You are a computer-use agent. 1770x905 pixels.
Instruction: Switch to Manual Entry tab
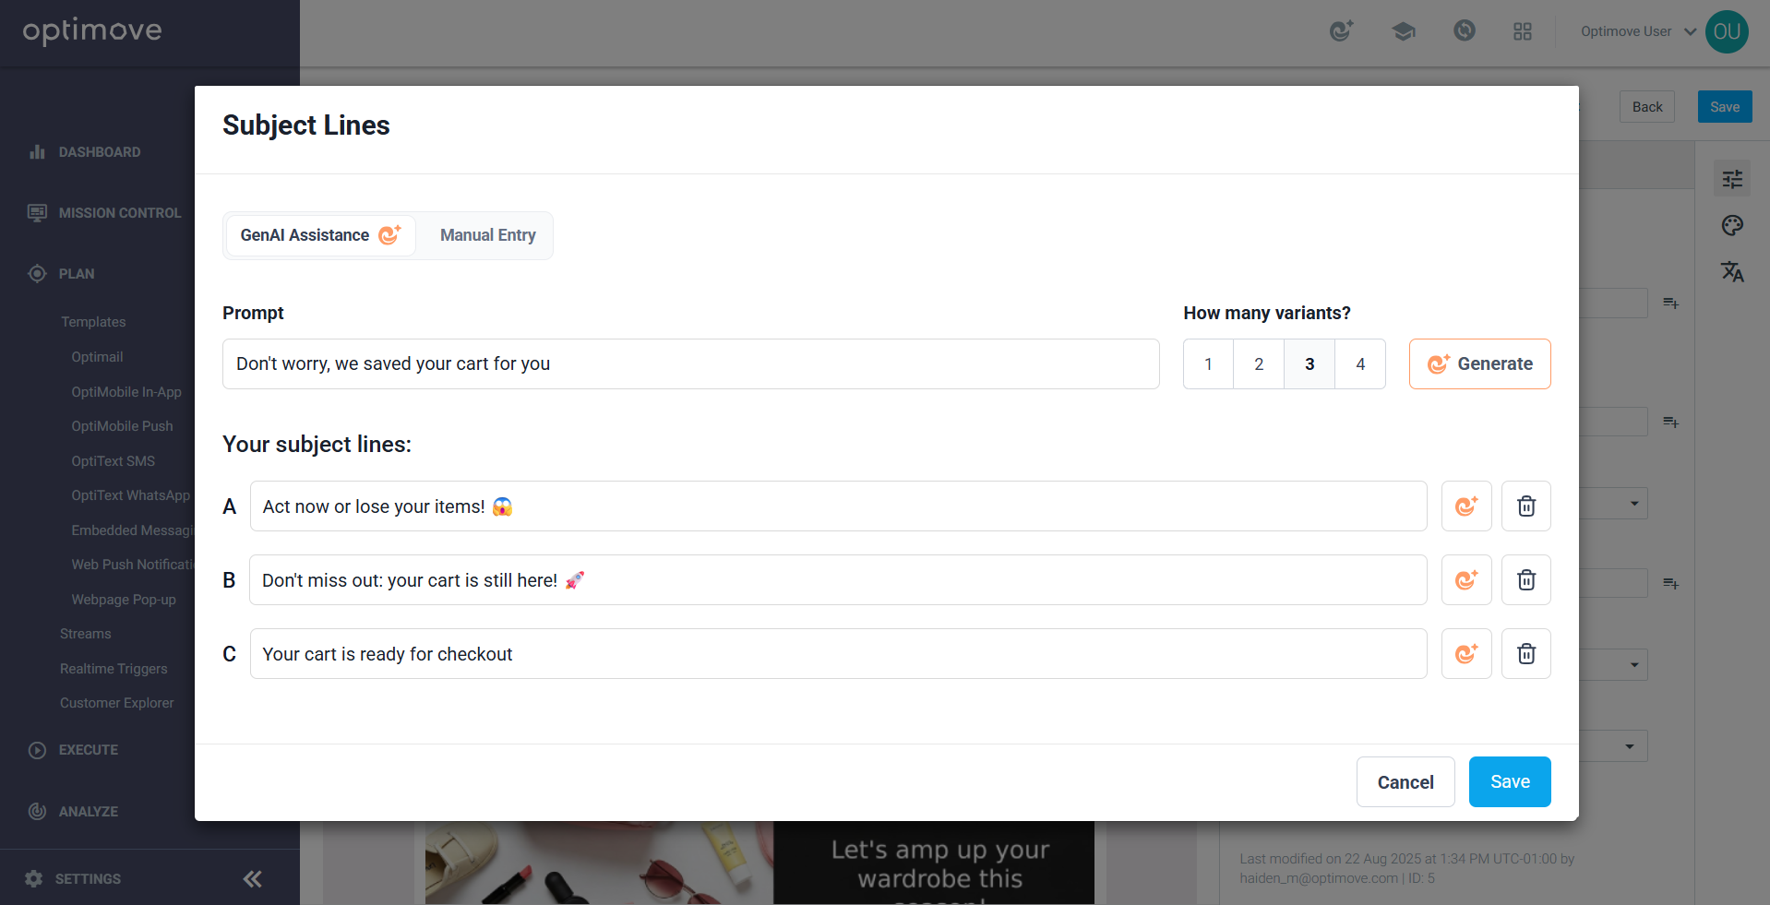[x=487, y=235]
